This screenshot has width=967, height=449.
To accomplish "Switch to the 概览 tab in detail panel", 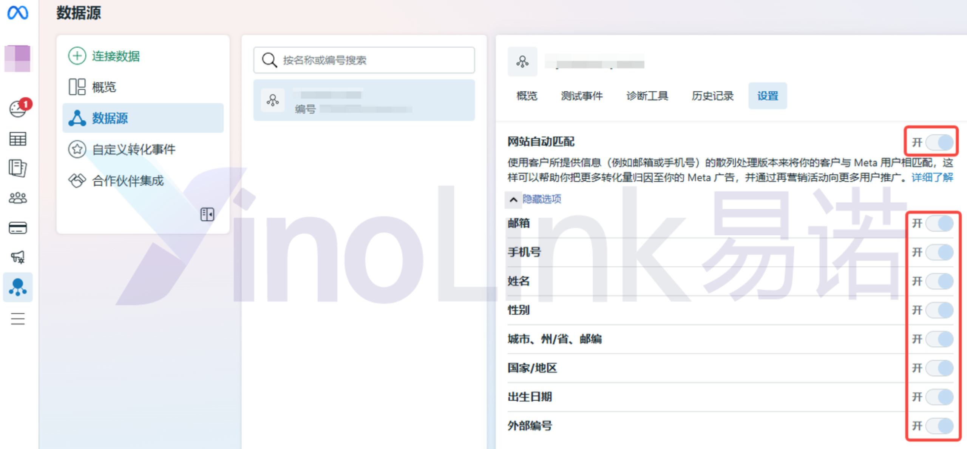I will coord(527,96).
